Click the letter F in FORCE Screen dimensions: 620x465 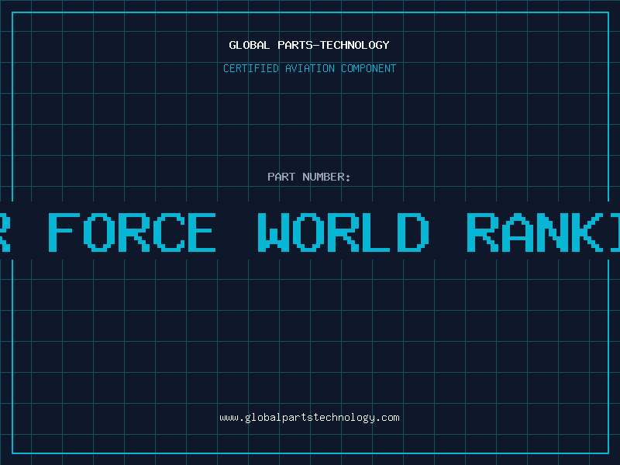click(64, 232)
